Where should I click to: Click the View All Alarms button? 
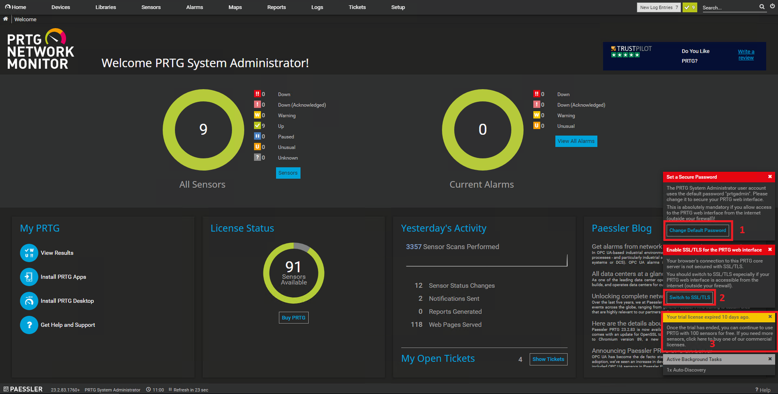[x=576, y=141]
